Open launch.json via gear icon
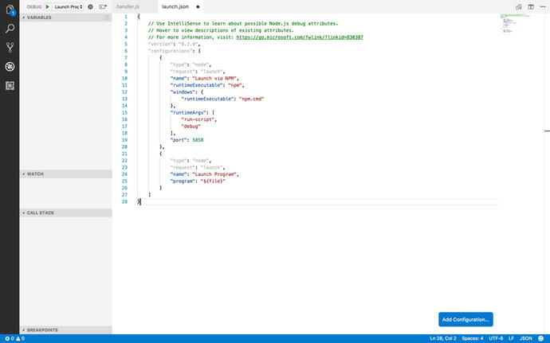The width and height of the screenshot is (550, 343). [91, 6]
